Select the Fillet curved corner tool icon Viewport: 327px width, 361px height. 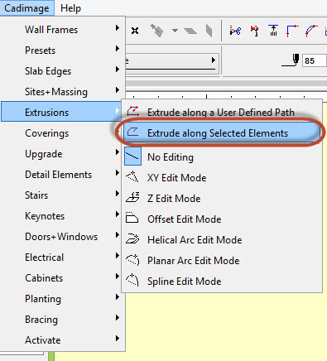pyautogui.click(x=311, y=31)
